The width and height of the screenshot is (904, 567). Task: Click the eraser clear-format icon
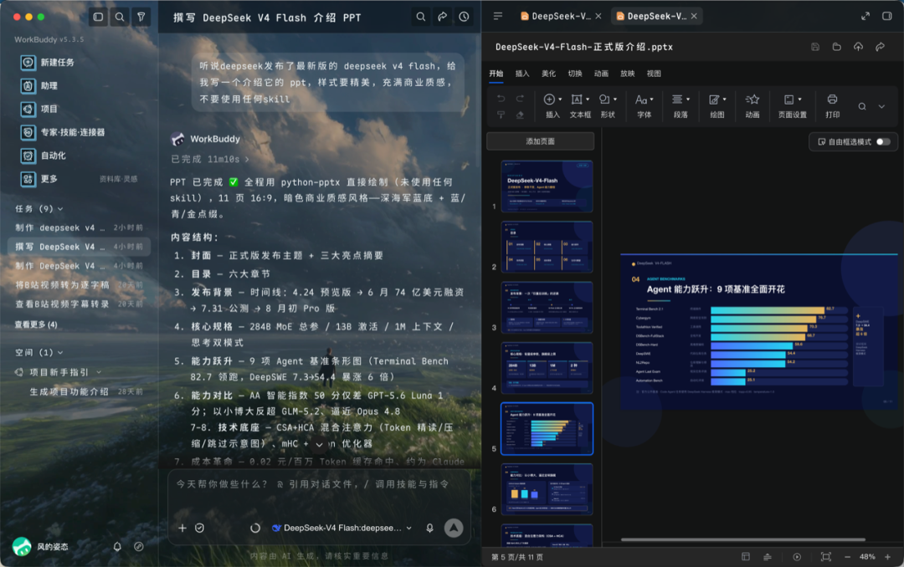pos(520,115)
